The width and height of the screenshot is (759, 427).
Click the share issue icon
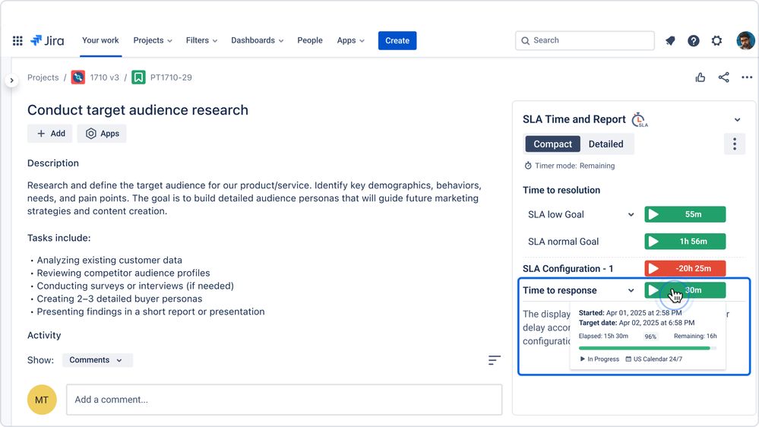pyautogui.click(x=723, y=77)
